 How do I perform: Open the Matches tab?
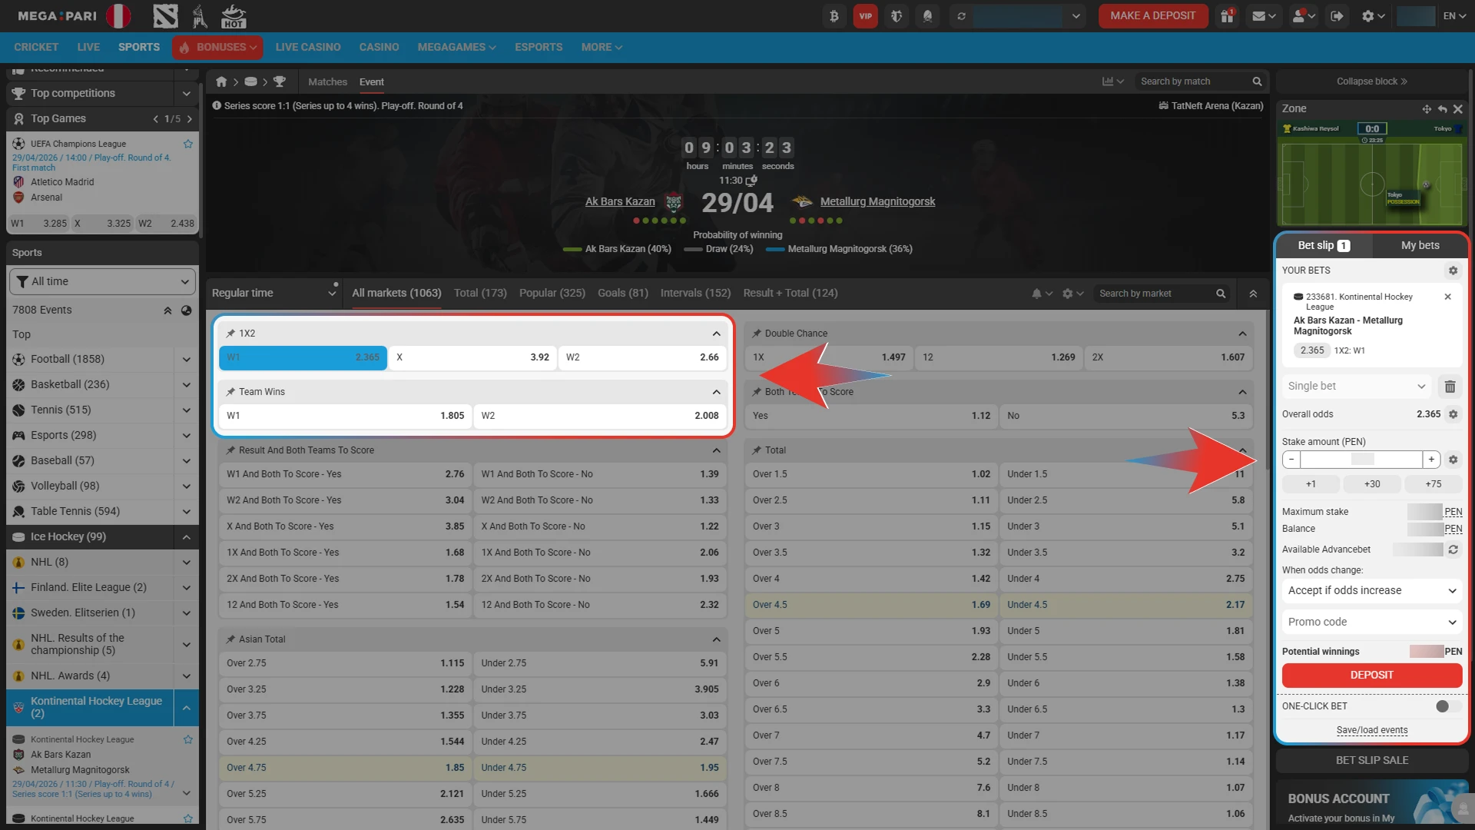pyautogui.click(x=327, y=82)
